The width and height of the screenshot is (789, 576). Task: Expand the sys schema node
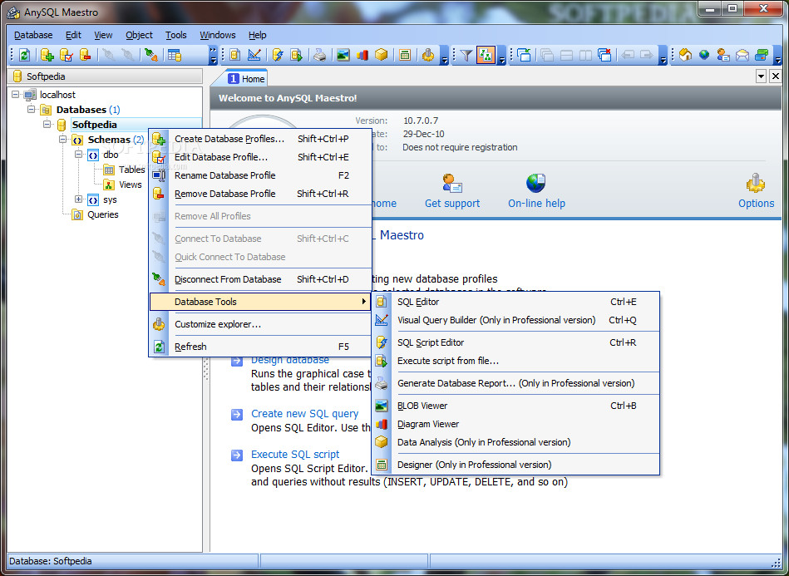(78, 199)
